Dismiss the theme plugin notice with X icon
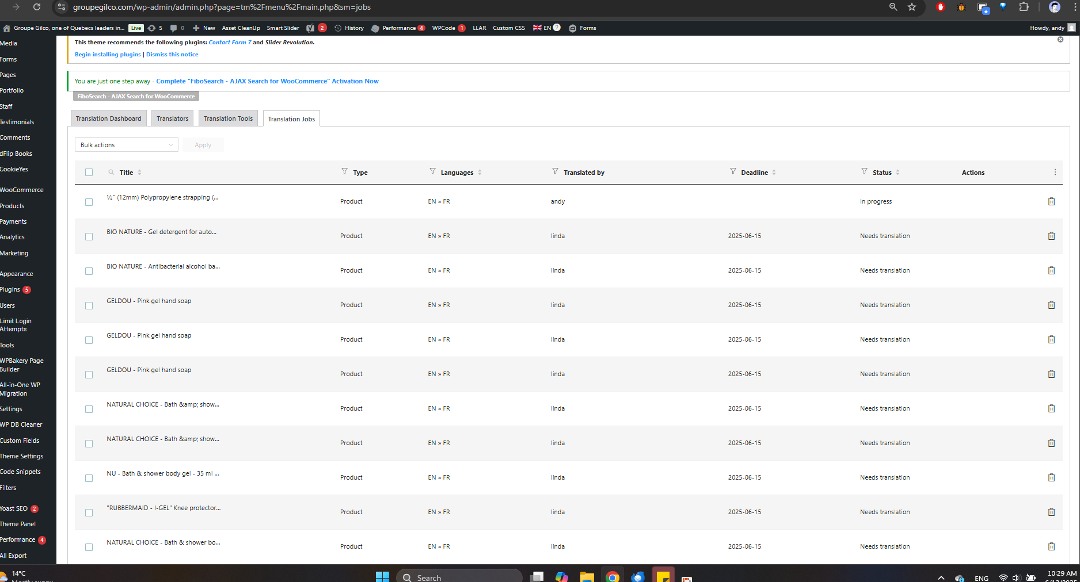The height and width of the screenshot is (582, 1080). click(1060, 40)
